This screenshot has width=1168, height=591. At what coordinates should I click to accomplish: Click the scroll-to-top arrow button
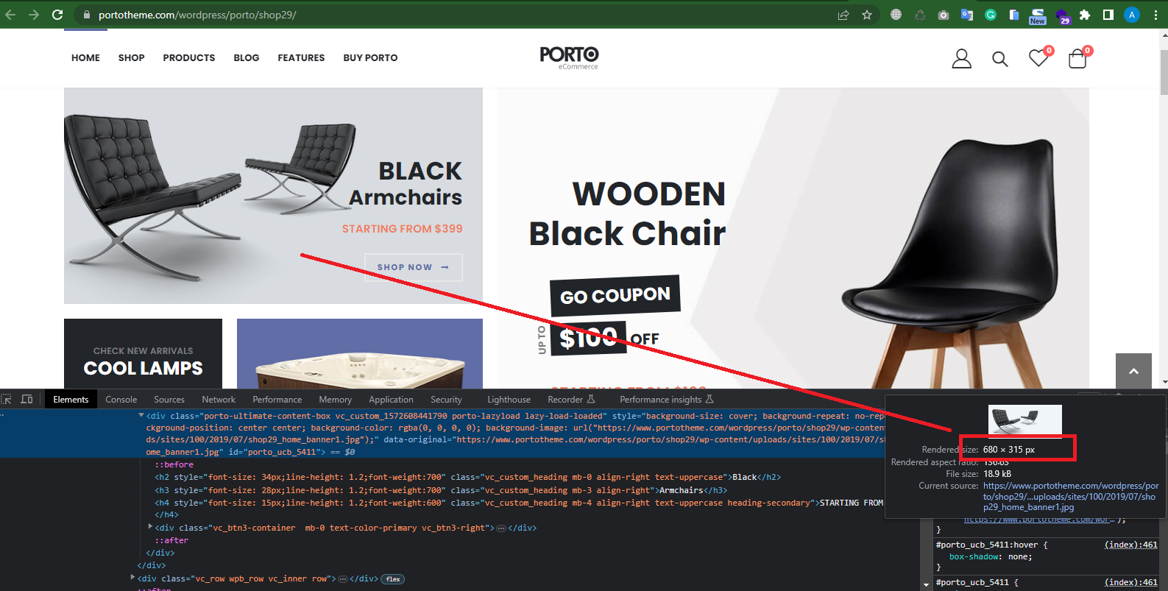point(1133,371)
